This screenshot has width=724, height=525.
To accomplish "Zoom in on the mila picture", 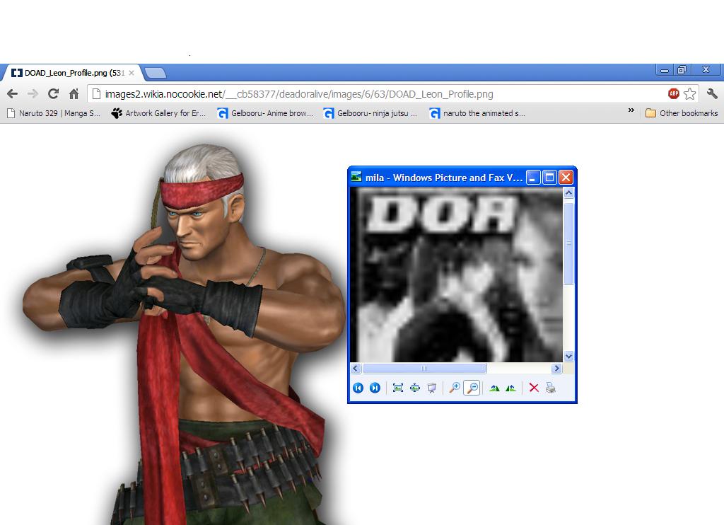I will click(x=455, y=388).
